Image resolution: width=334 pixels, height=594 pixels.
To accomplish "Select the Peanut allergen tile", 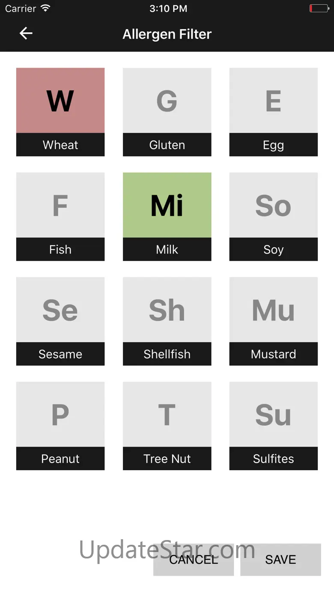I will tap(60, 414).
